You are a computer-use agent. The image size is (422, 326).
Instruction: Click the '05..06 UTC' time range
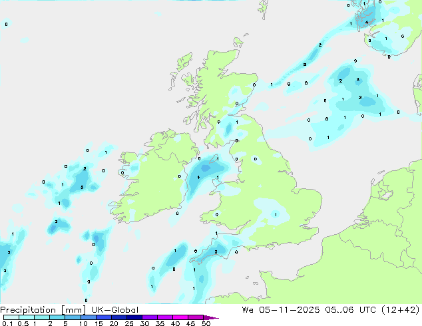pos(350,310)
